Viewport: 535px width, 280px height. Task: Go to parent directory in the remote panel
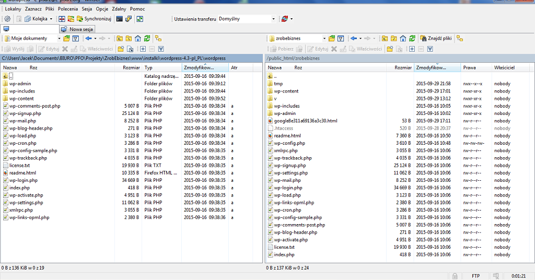click(385, 39)
